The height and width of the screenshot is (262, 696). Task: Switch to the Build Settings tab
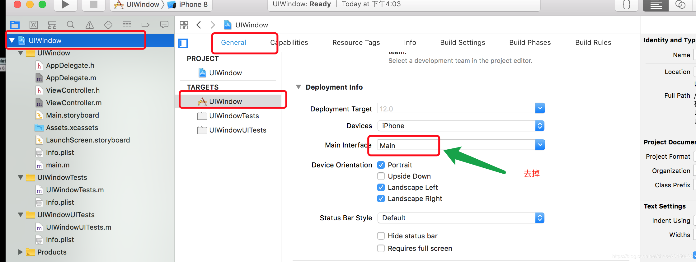463,43
